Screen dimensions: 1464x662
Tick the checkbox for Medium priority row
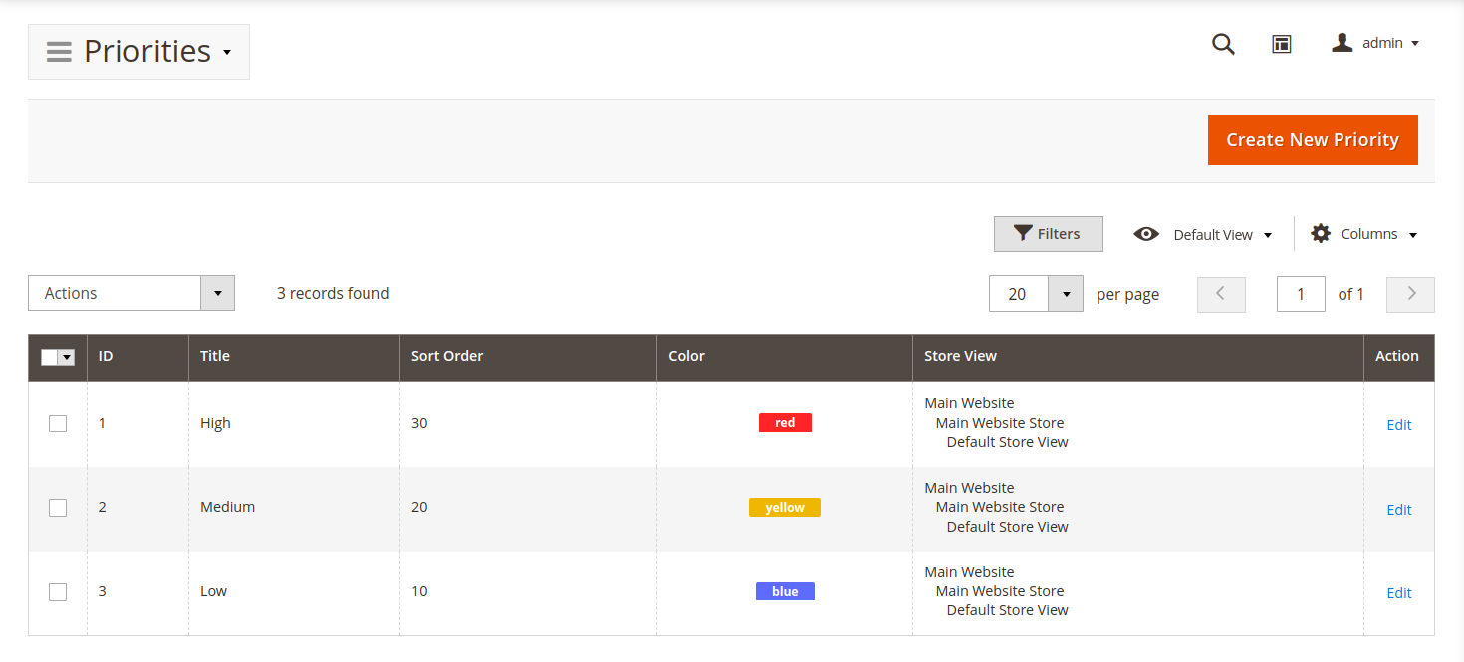pos(58,508)
